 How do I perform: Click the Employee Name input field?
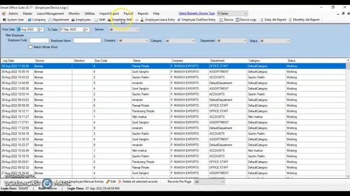[87, 40]
